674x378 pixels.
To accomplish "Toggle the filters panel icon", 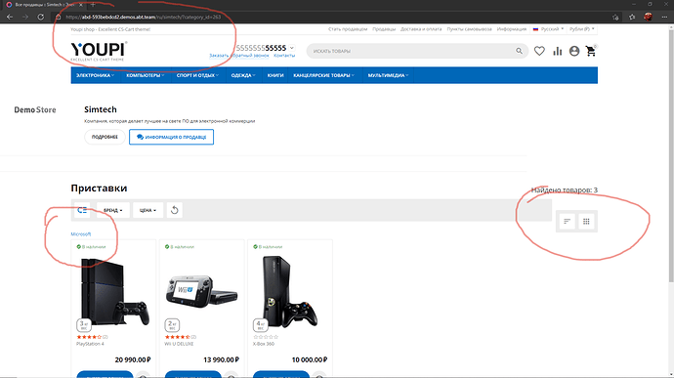I will point(82,210).
